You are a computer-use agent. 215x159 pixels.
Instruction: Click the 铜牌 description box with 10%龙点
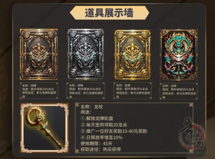tap(39, 90)
